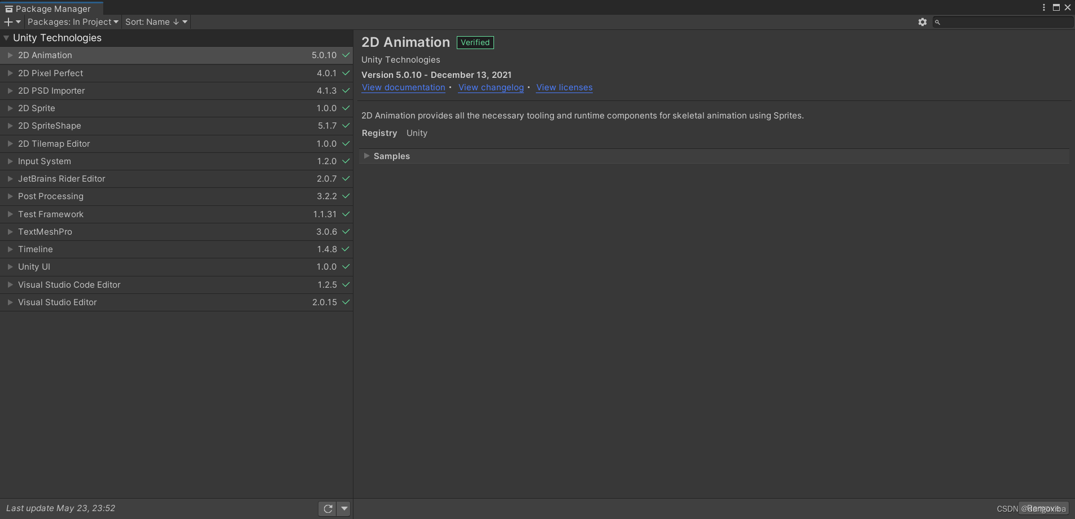
Task: Open the advanced settings gear icon
Action: [x=923, y=22]
